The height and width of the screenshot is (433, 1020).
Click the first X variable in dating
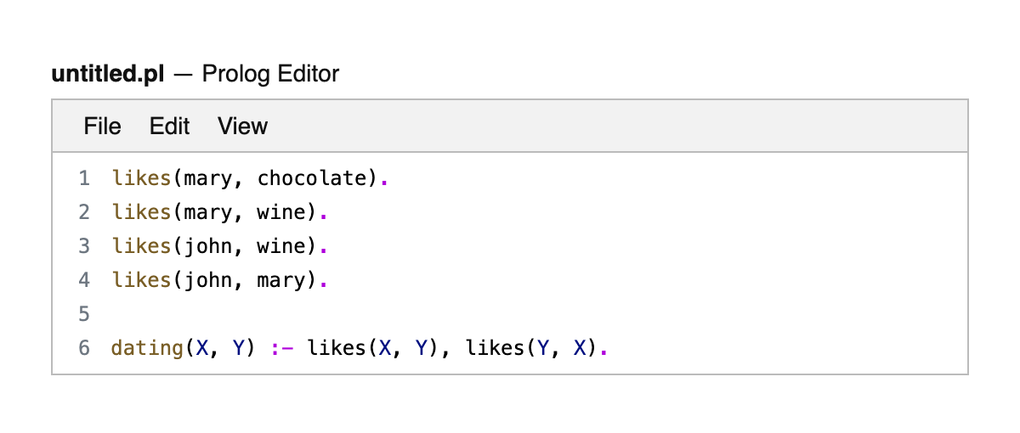202,348
